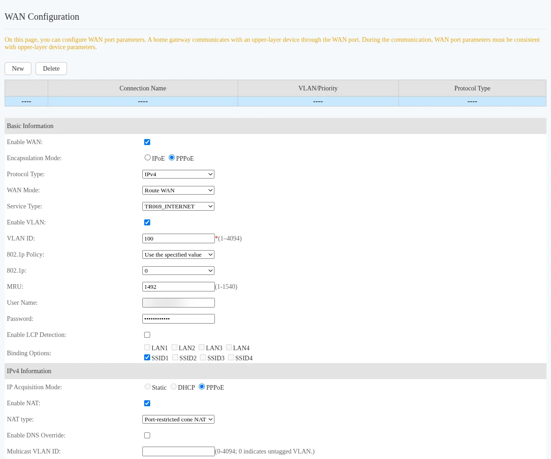Select Static IP acquisition mode
This screenshot has height=459, width=551.
pyautogui.click(x=147, y=386)
